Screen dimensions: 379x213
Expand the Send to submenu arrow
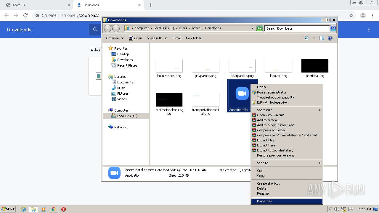(x=320, y=163)
